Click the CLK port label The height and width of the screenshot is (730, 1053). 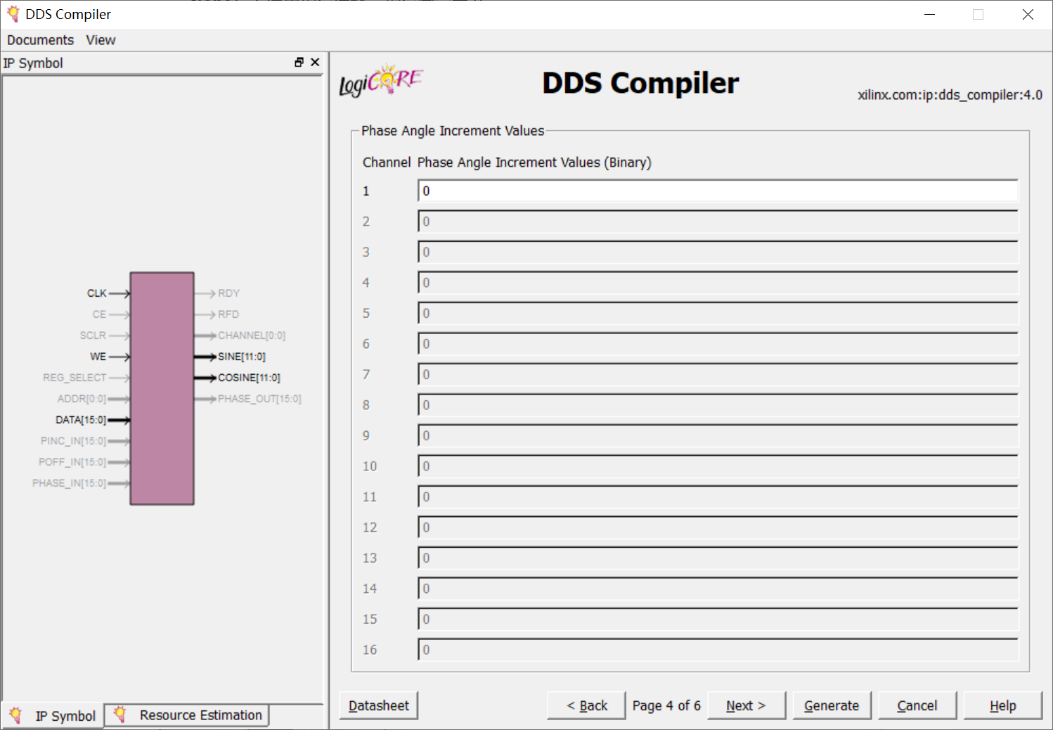coord(97,293)
